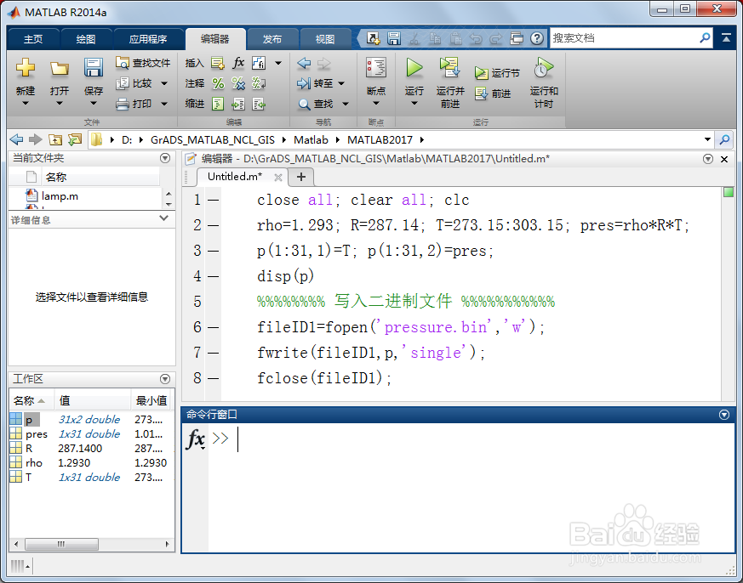
Task: Click workspace horizontal scrollbar thumb
Action: coord(61,544)
